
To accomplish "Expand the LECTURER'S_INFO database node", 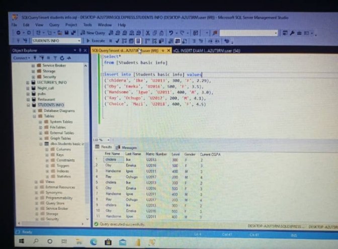I will click(x=28, y=82).
